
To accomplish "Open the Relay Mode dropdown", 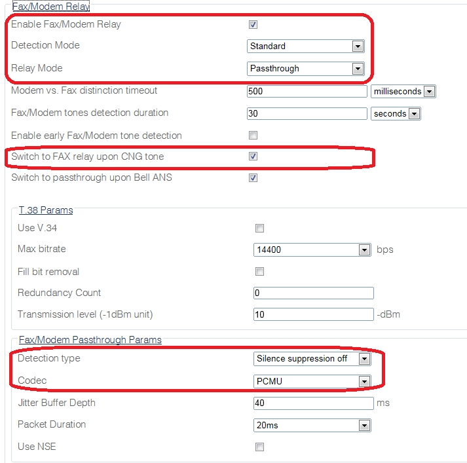I will [305, 68].
